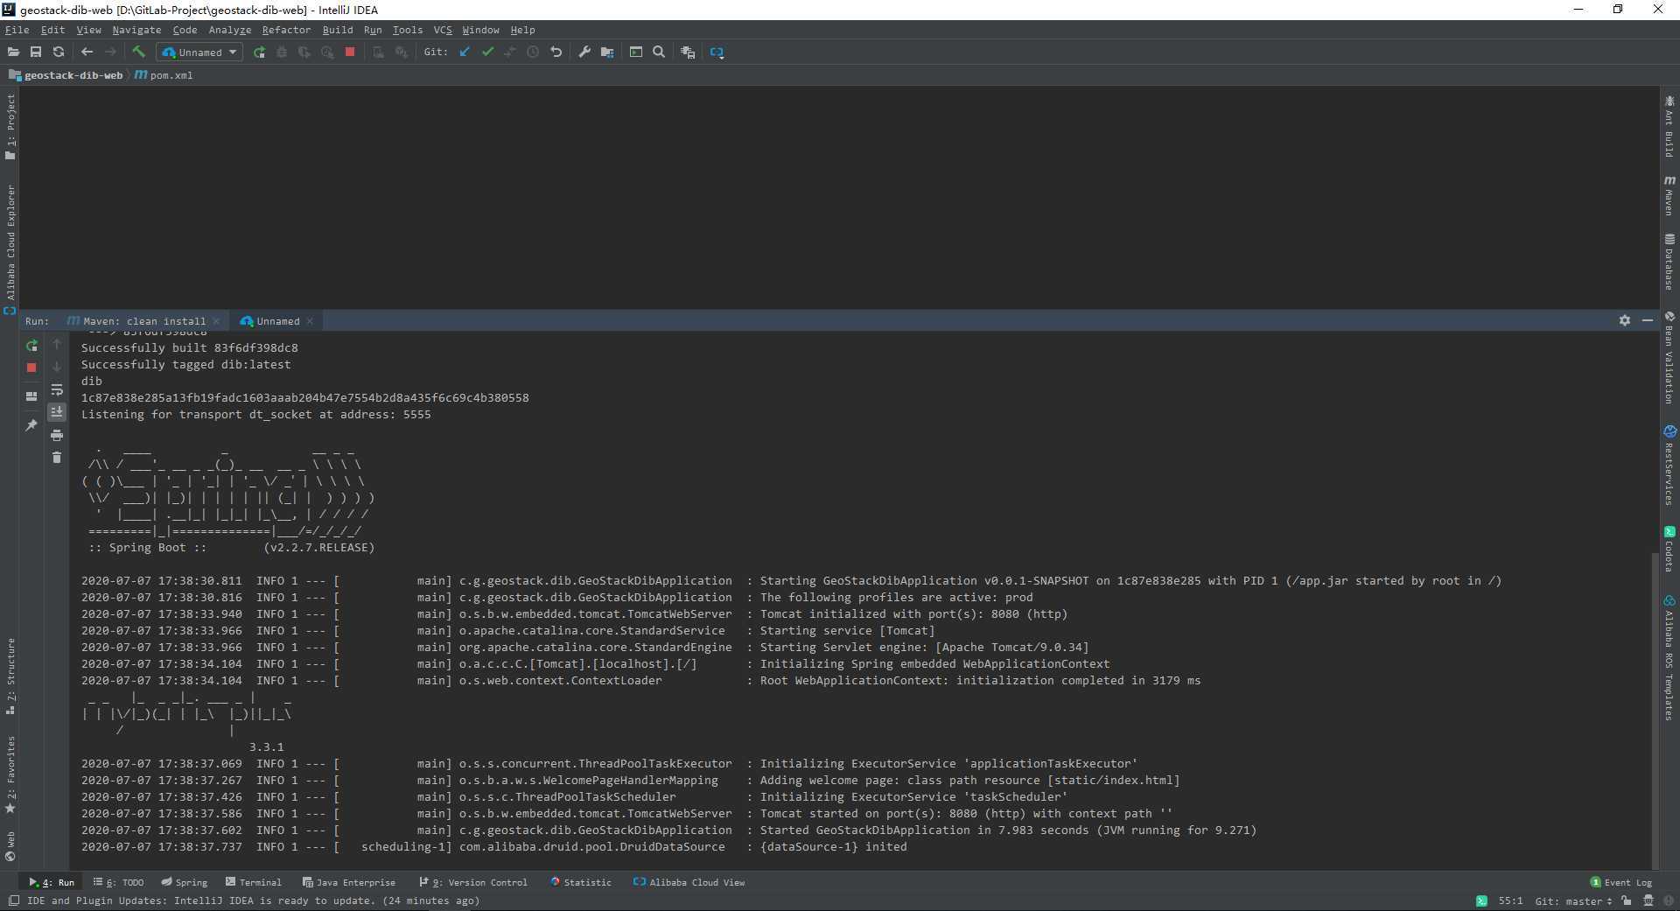Open Settings via the wrench icon
Image resolution: width=1680 pixels, height=911 pixels.
[584, 53]
